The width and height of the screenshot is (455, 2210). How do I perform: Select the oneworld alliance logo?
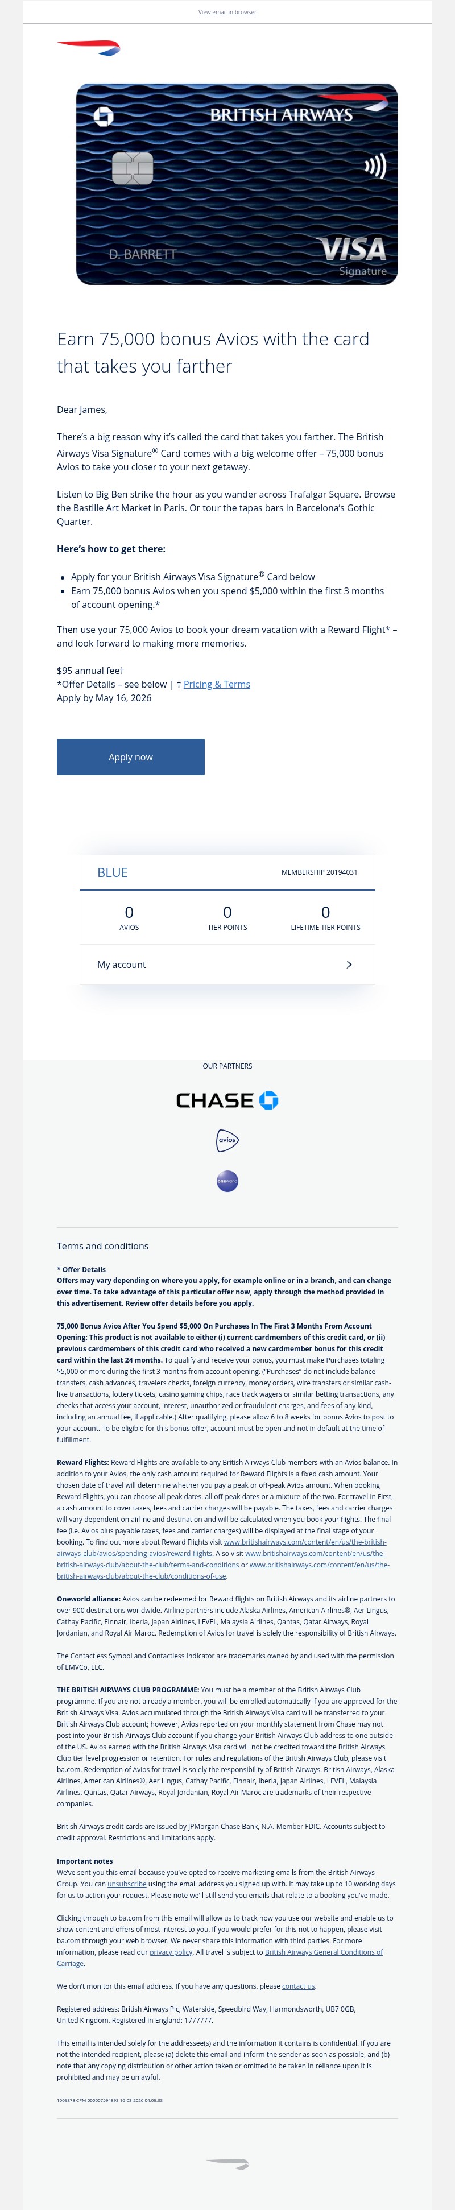click(x=227, y=1181)
